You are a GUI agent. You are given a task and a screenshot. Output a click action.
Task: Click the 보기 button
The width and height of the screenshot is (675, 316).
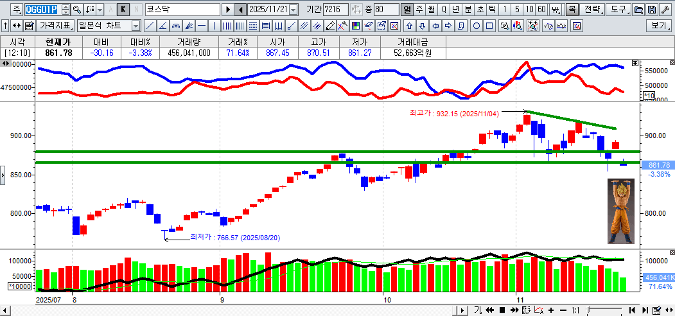click(x=659, y=26)
